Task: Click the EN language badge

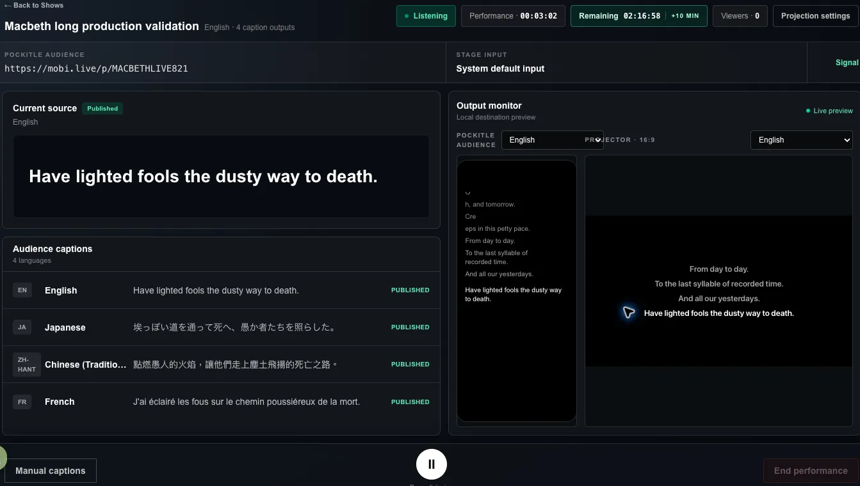Action: tap(22, 290)
